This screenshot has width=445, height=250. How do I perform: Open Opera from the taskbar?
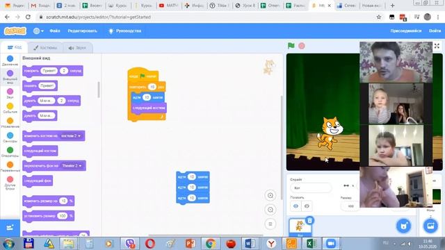(150, 244)
